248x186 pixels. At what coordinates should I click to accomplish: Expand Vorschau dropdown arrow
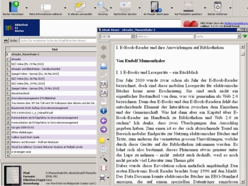coord(111,8)
